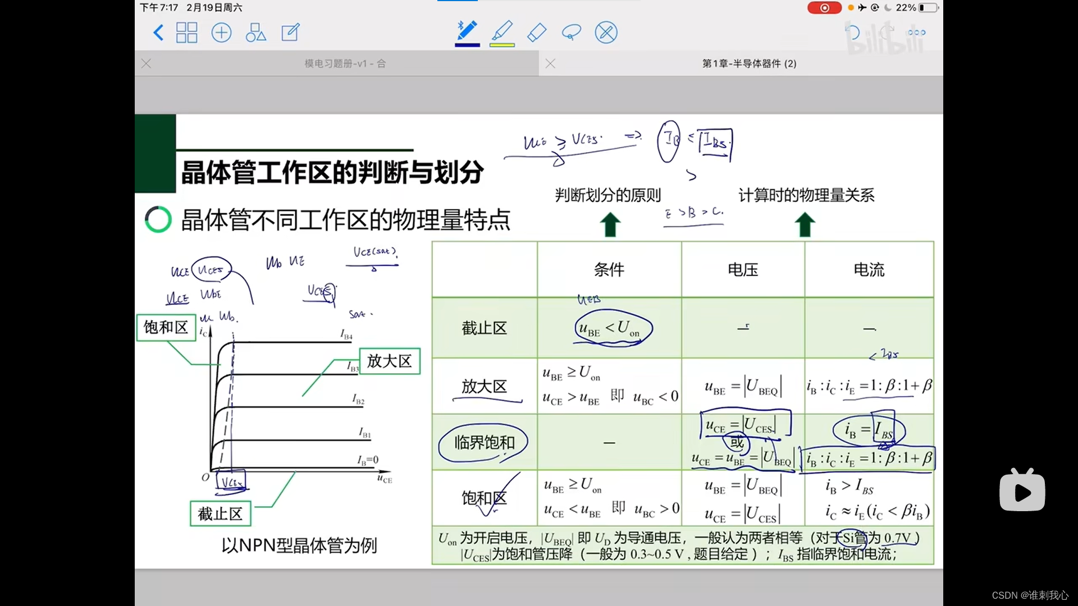Select the pen tool
The image size is (1078, 606).
(467, 31)
